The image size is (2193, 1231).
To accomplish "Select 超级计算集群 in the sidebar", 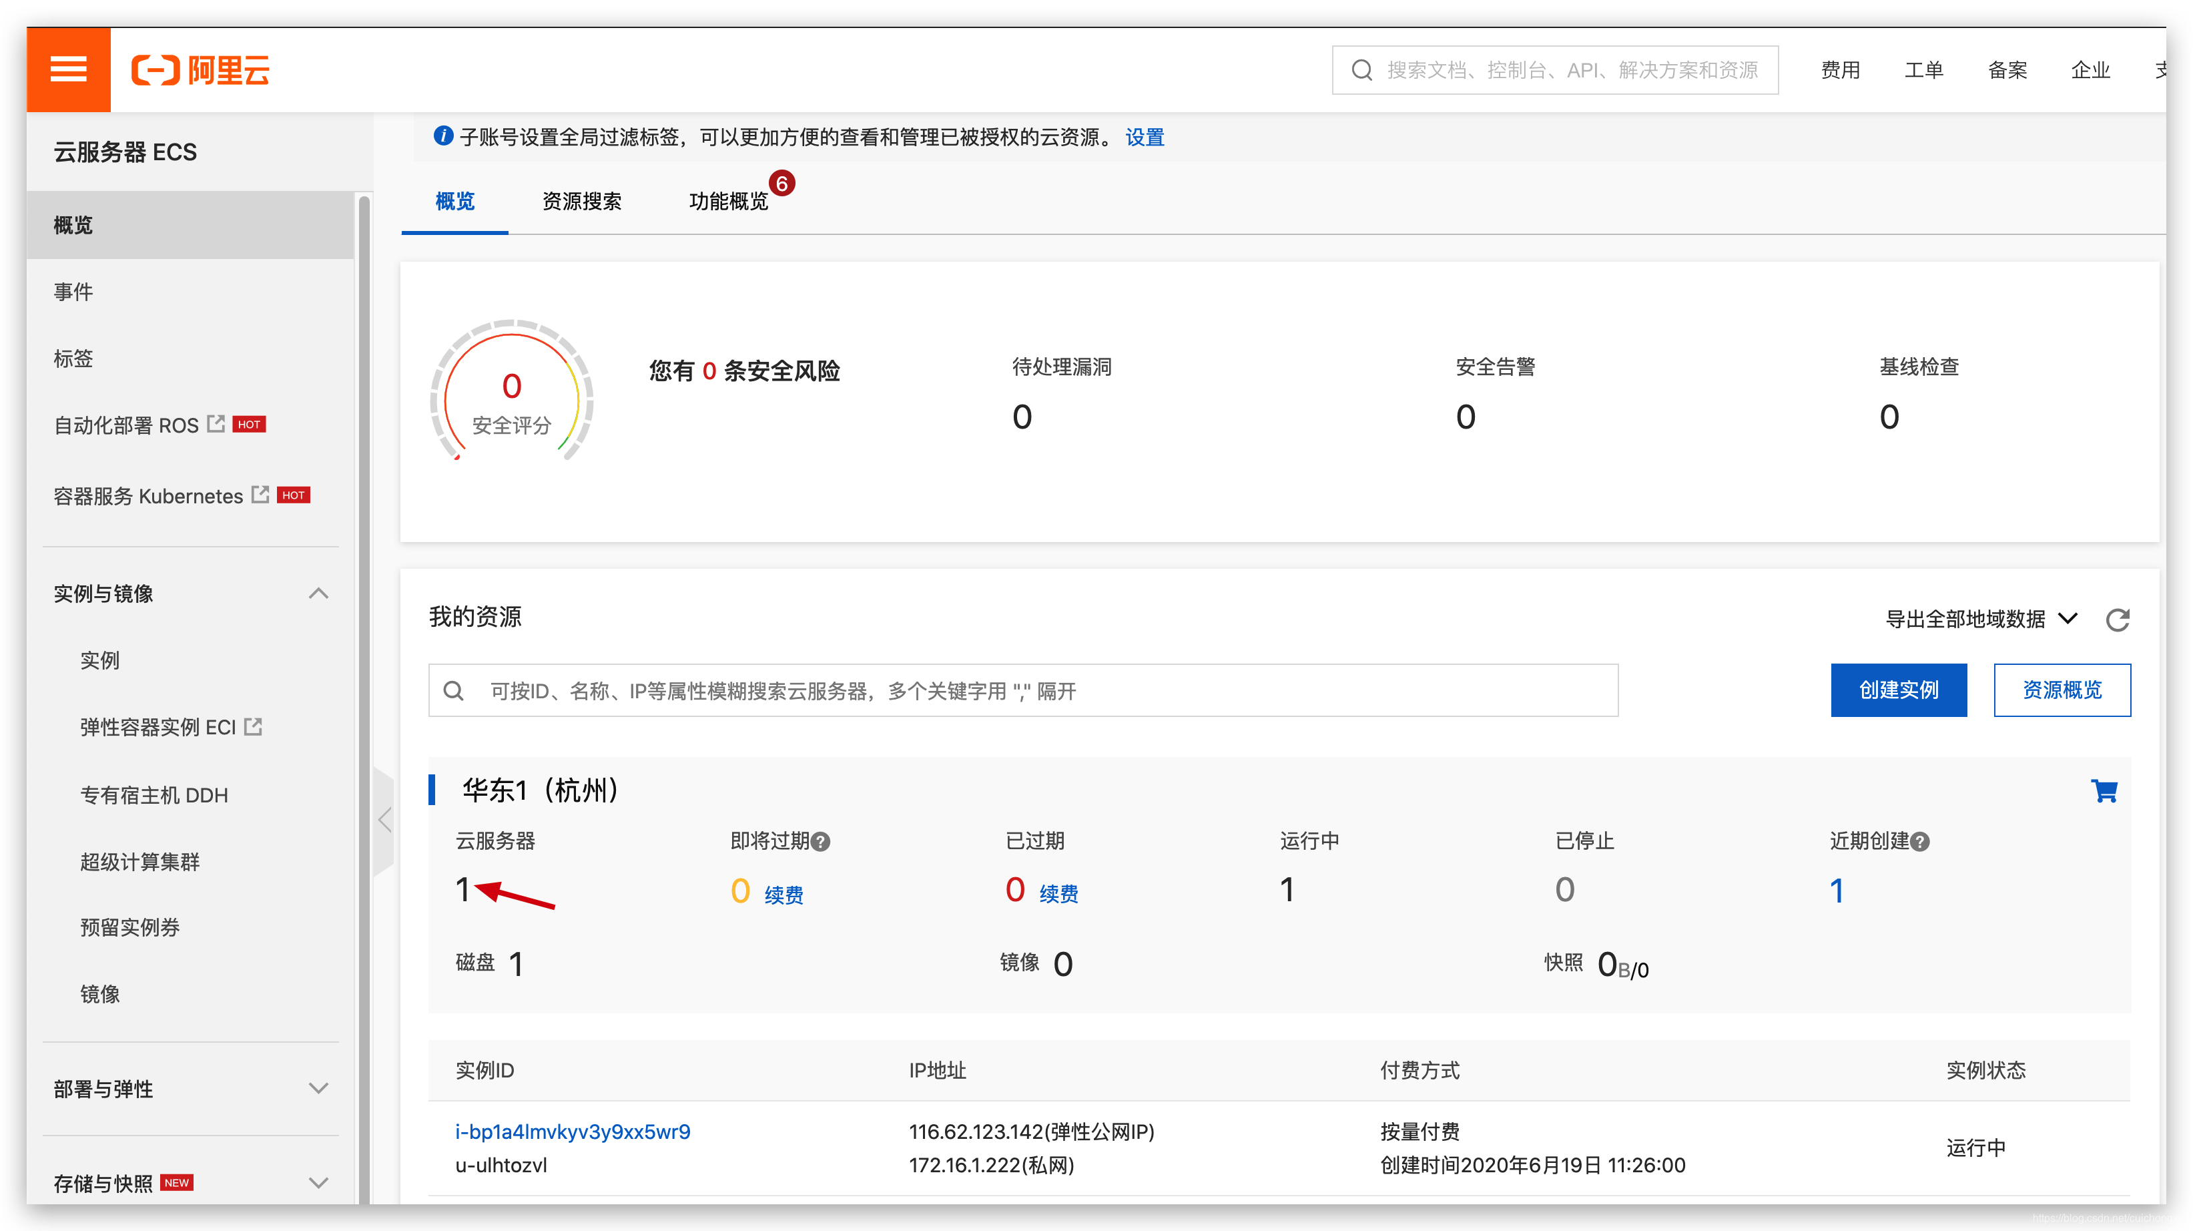I will 139,862.
